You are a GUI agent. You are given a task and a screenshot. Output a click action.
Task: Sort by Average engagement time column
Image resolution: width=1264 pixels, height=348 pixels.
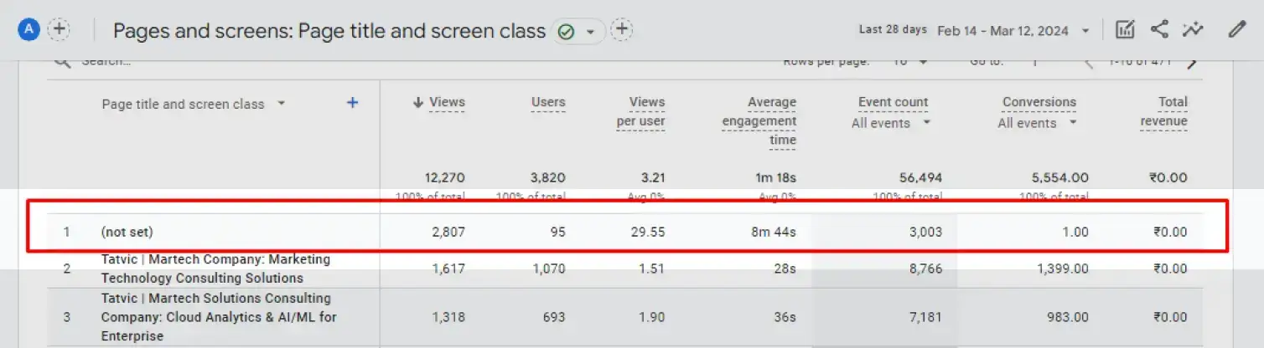tap(759, 121)
